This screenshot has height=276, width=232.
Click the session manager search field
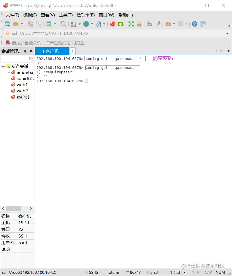[x=15, y=59]
